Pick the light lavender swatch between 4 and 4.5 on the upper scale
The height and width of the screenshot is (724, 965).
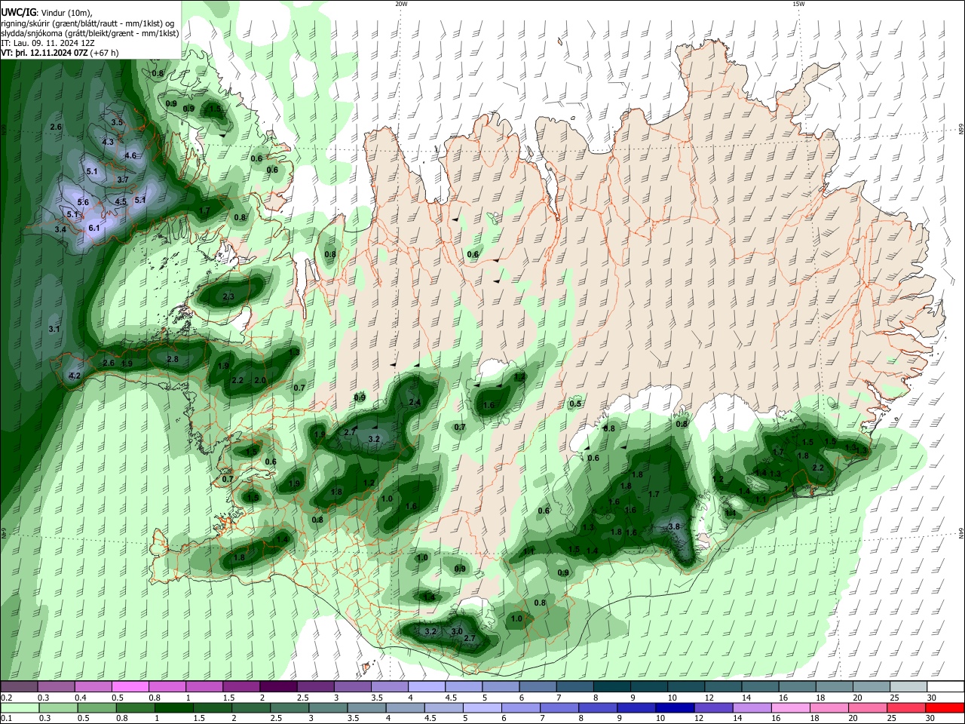pyautogui.click(x=427, y=686)
